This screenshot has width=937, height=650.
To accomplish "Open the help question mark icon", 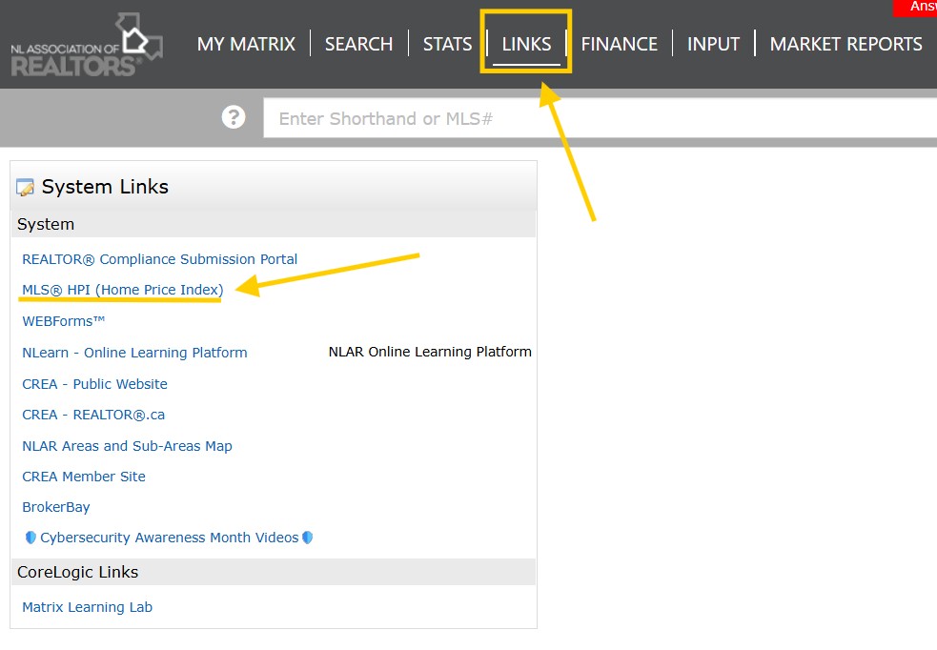I will click(x=234, y=117).
